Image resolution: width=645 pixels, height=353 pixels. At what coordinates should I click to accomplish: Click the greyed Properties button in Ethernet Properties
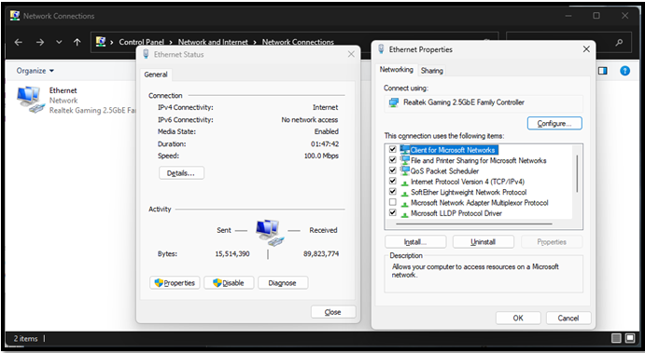(x=552, y=242)
